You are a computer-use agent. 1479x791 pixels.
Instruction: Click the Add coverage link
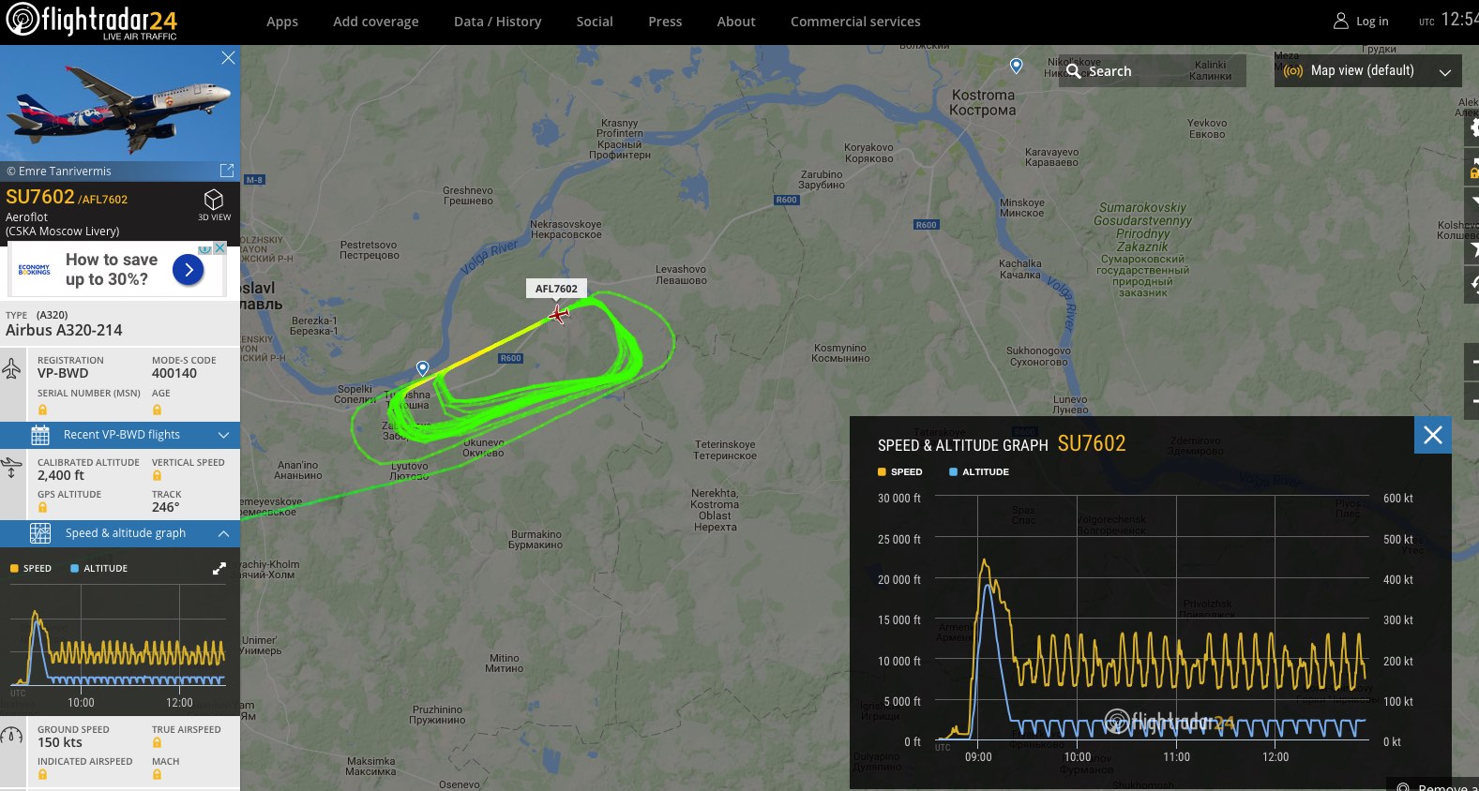coord(376,22)
